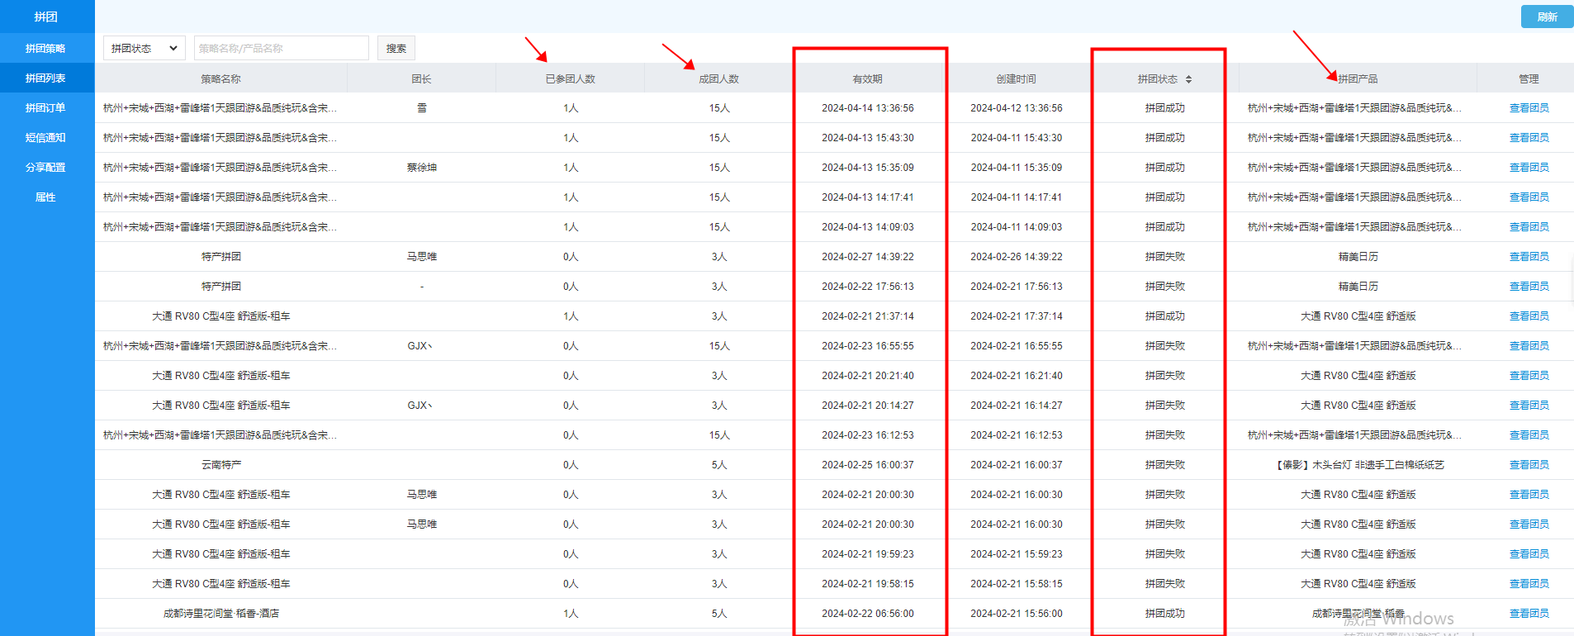Open the 拼团状态 filter dropdown
Viewport: 1574px width, 636px height.
click(x=144, y=49)
